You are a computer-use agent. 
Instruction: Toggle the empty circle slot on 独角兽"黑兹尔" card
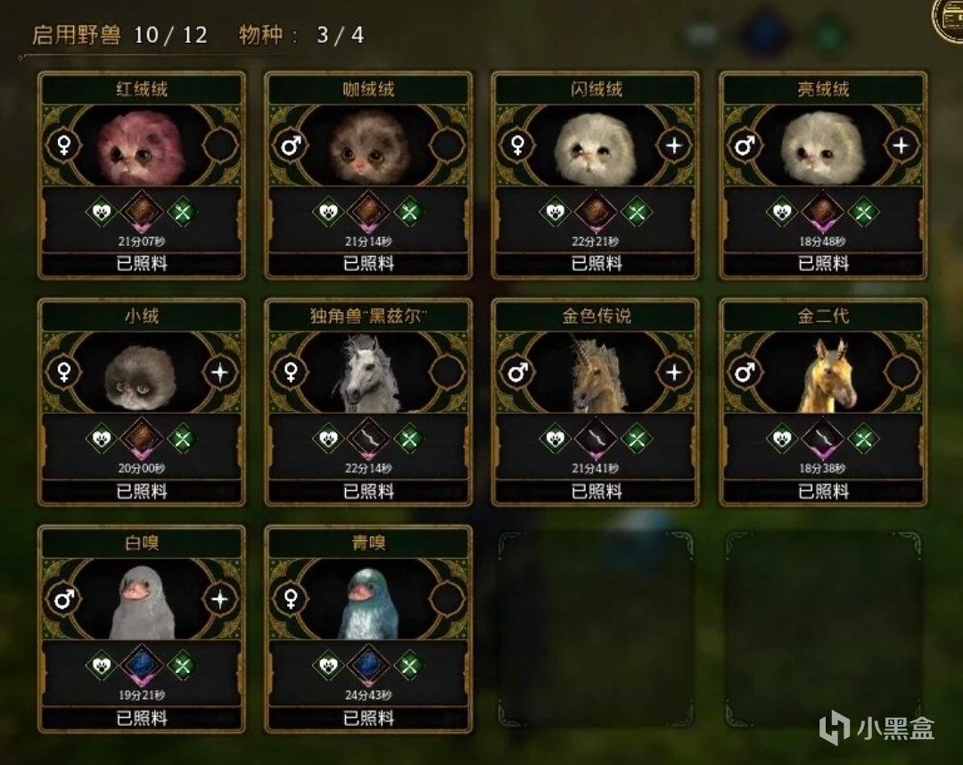point(447,372)
